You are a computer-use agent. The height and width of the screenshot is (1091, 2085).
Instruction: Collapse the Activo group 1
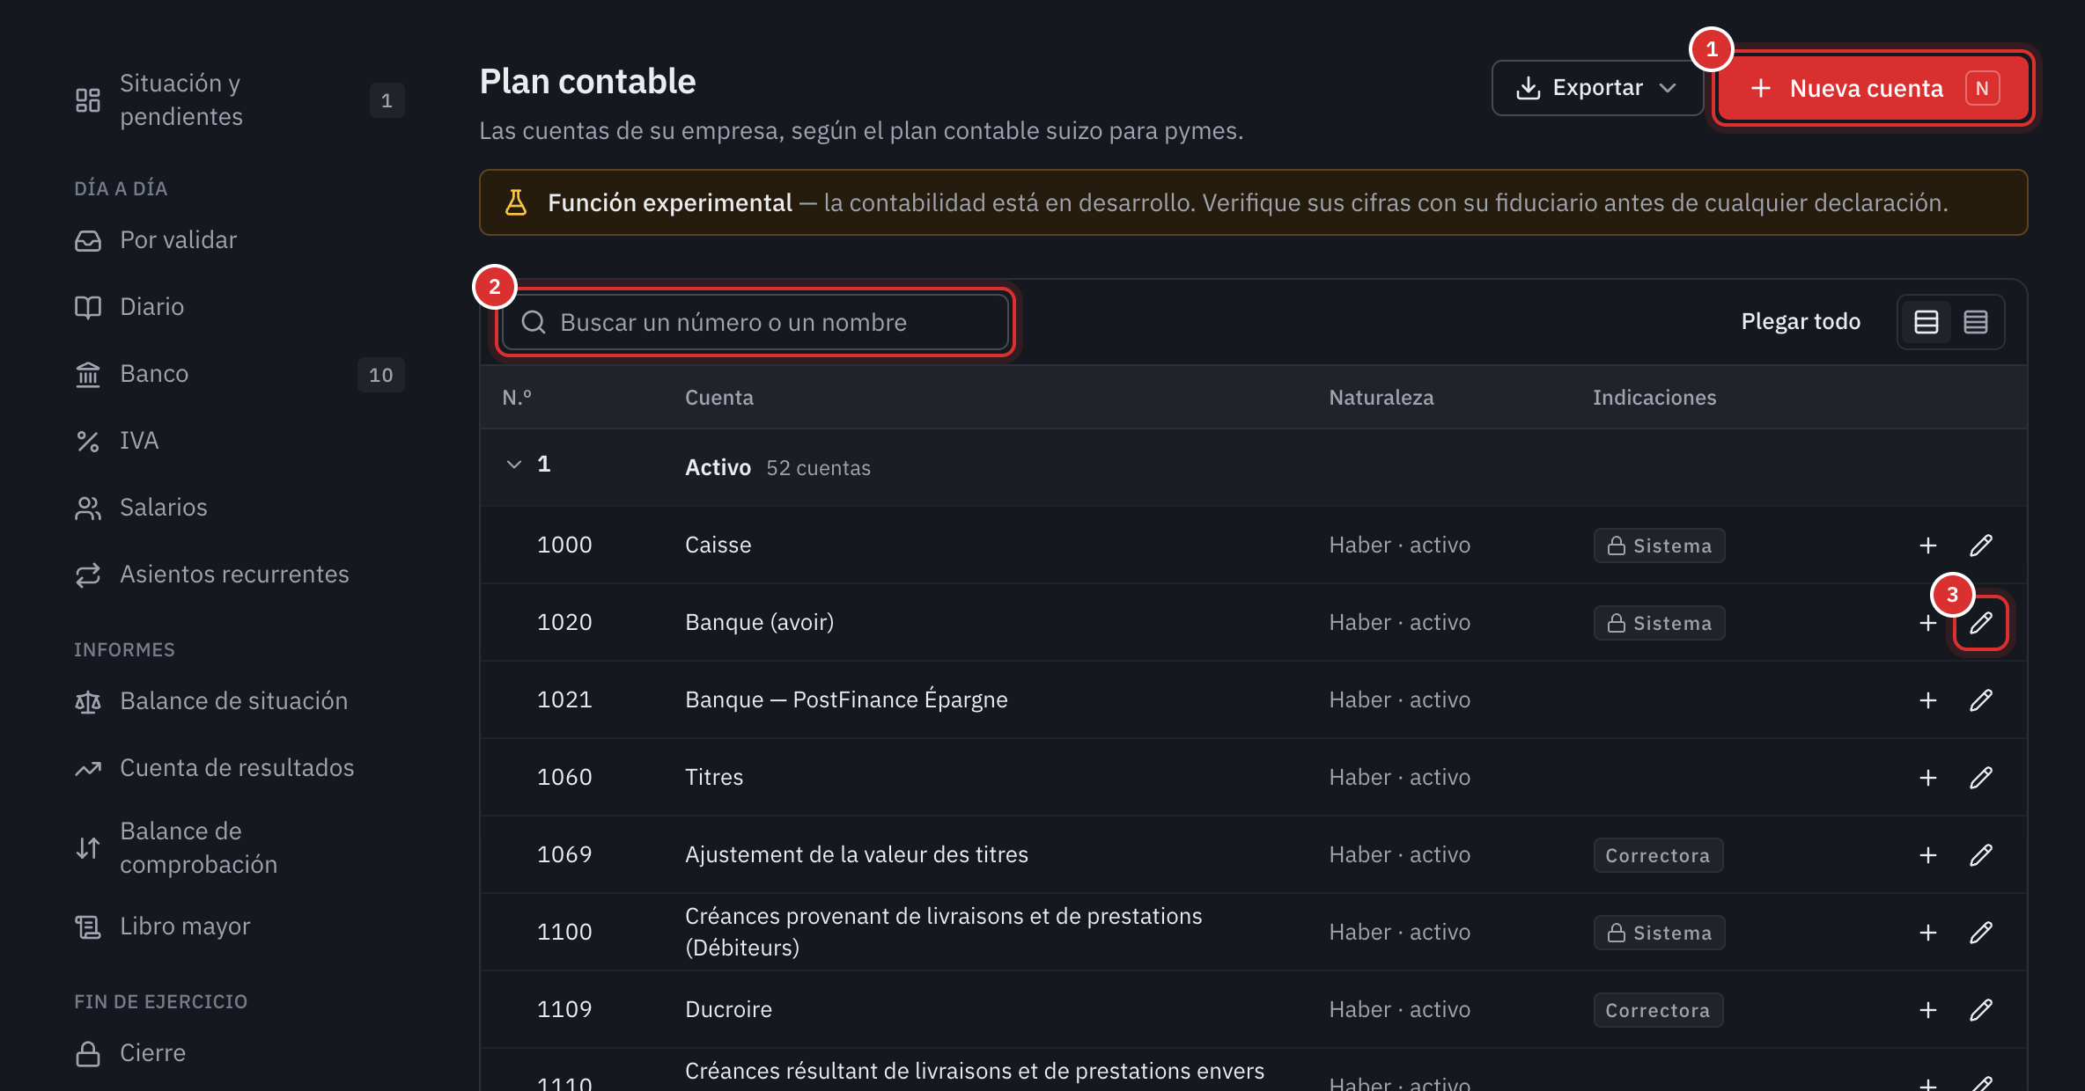tap(514, 465)
